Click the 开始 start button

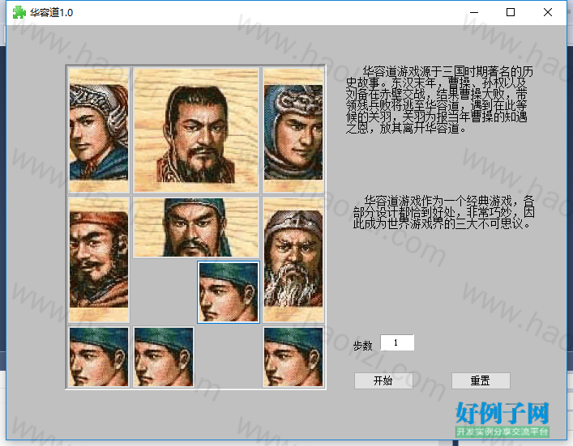(383, 380)
